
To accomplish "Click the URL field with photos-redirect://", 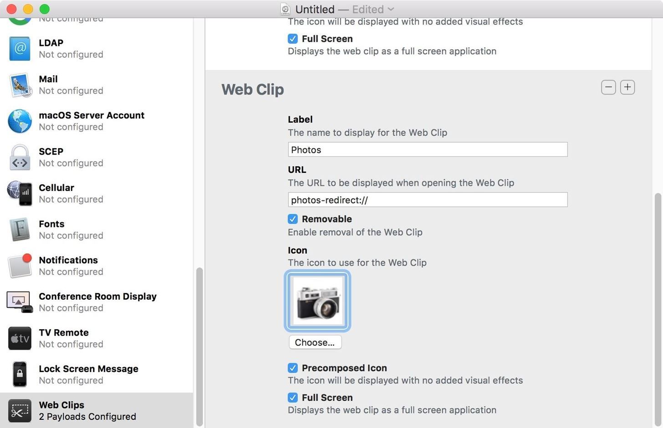I will (x=427, y=200).
